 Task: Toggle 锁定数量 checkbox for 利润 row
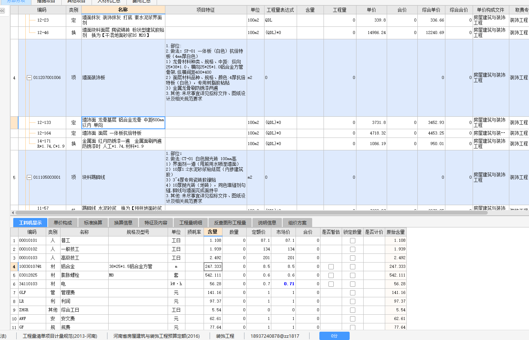(x=353, y=301)
